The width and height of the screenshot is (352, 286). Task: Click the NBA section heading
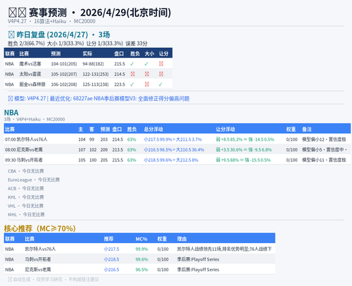[x=11, y=113]
